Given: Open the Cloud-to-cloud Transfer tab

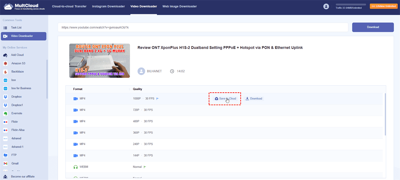Looking at the screenshot, I should (x=70, y=6).
